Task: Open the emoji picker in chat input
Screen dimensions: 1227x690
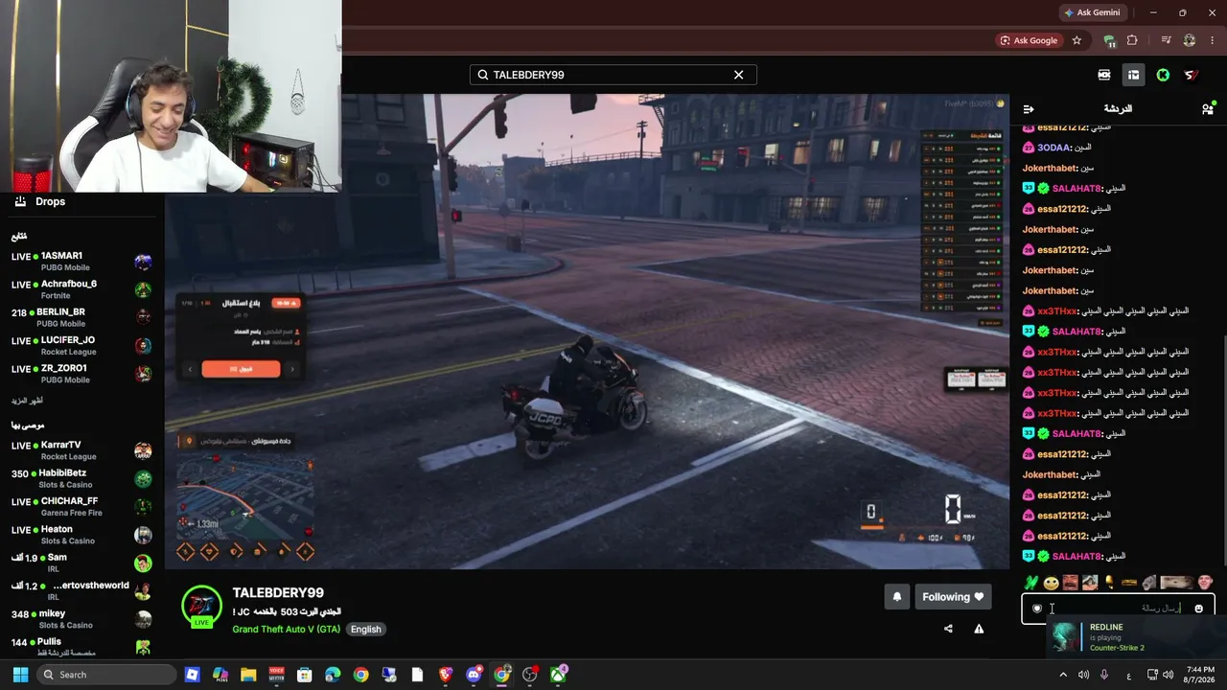Action: pos(1198,609)
